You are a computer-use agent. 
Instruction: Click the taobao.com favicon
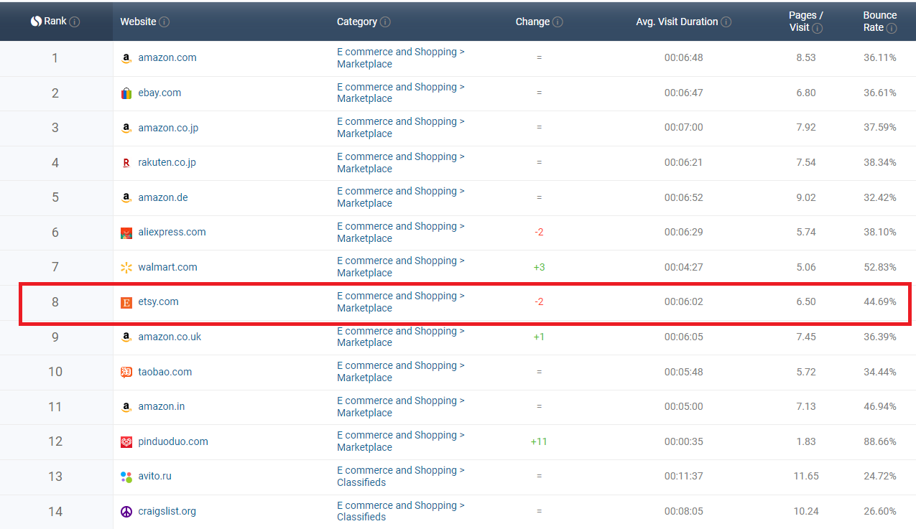tap(126, 372)
